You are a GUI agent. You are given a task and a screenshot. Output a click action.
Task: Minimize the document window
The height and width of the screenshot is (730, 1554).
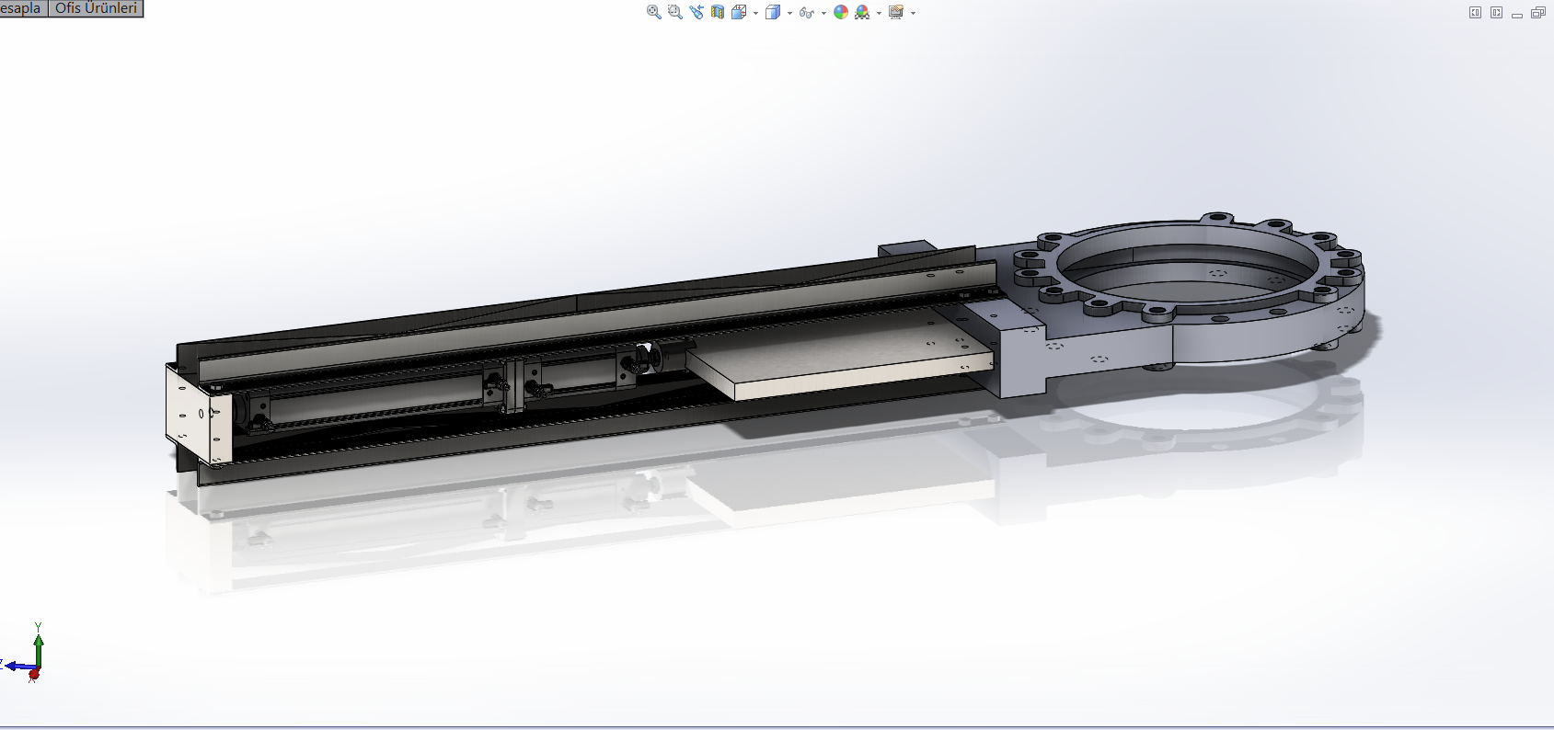tap(1517, 14)
